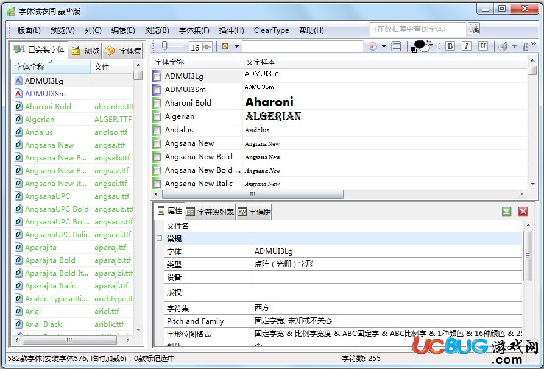Open the 字体集(F) menu

click(194, 30)
